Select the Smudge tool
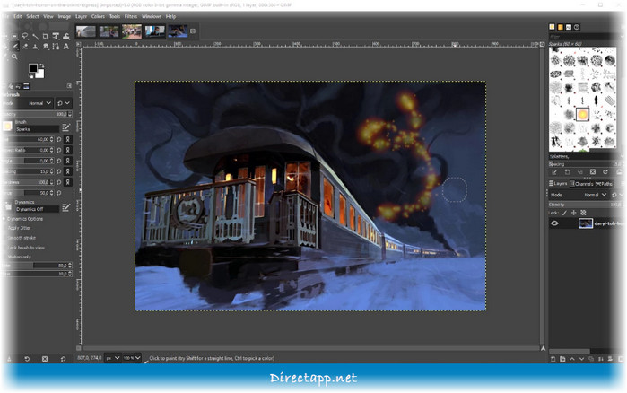Screen dimensions: 627x393 (46, 47)
